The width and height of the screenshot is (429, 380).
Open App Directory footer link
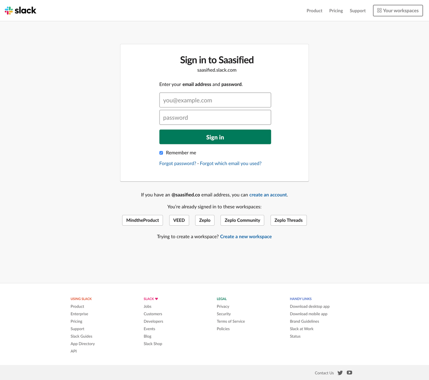83,344
